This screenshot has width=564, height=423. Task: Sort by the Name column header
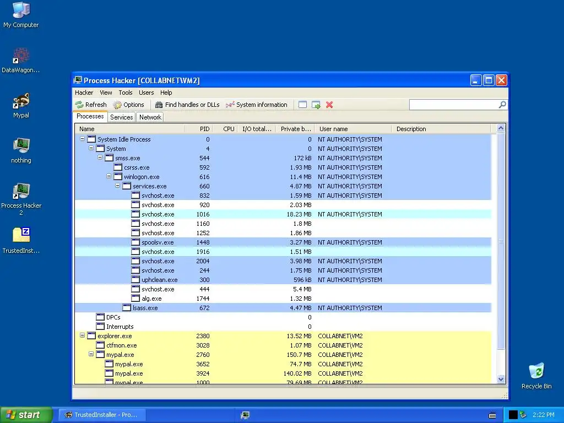point(130,129)
